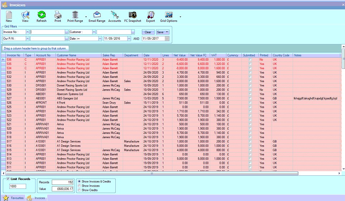
Task: Click the Clear filters button
Action: [x=148, y=32]
